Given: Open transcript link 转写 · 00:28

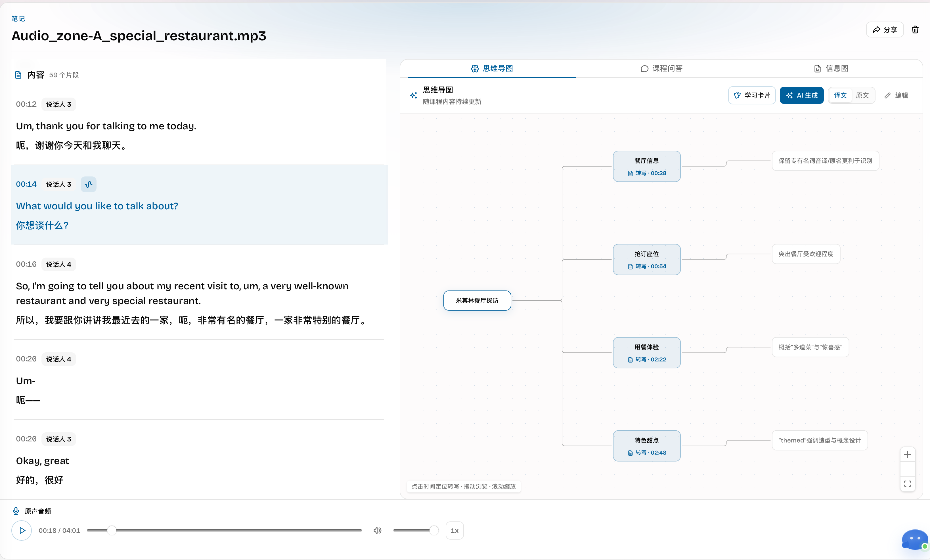Looking at the screenshot, I should 647,173.
